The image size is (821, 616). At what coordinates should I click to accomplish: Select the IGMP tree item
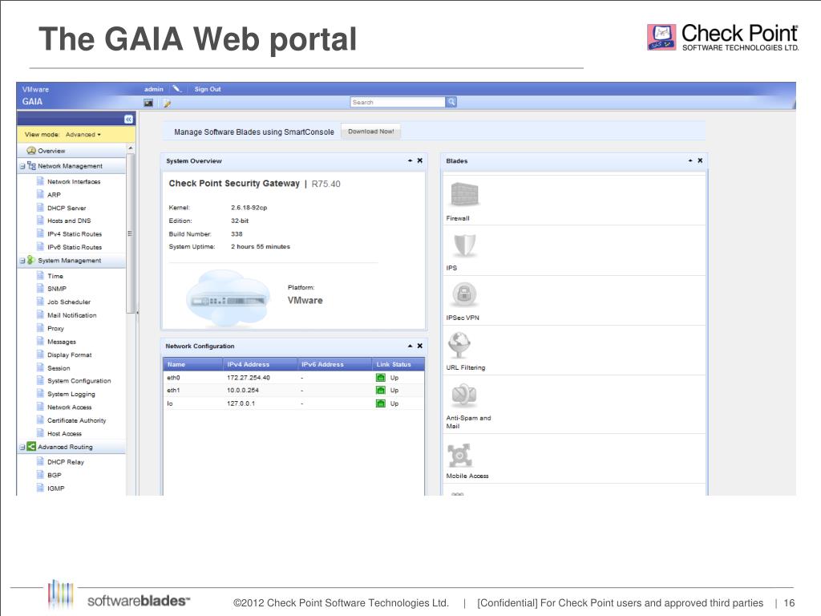(55, 488)
